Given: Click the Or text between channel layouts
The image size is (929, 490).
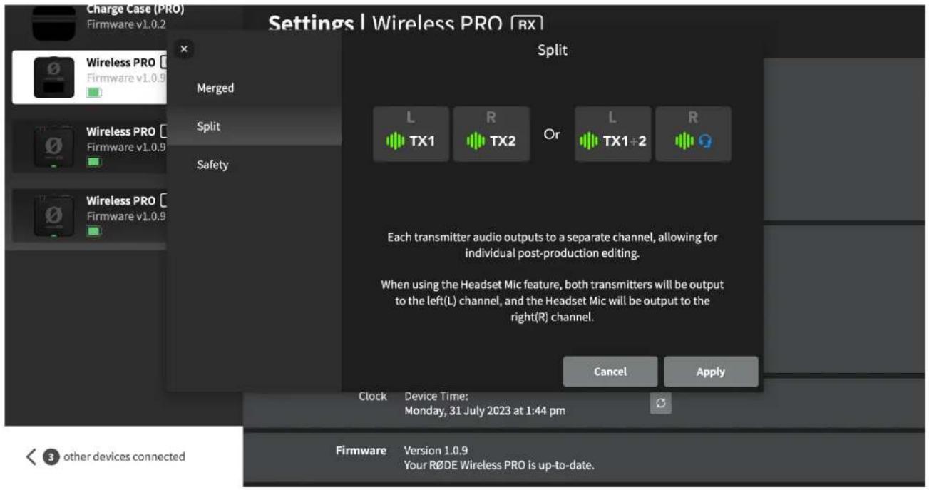Looking at the screenshot, I should pyautogui.click(x=552, y=134).
